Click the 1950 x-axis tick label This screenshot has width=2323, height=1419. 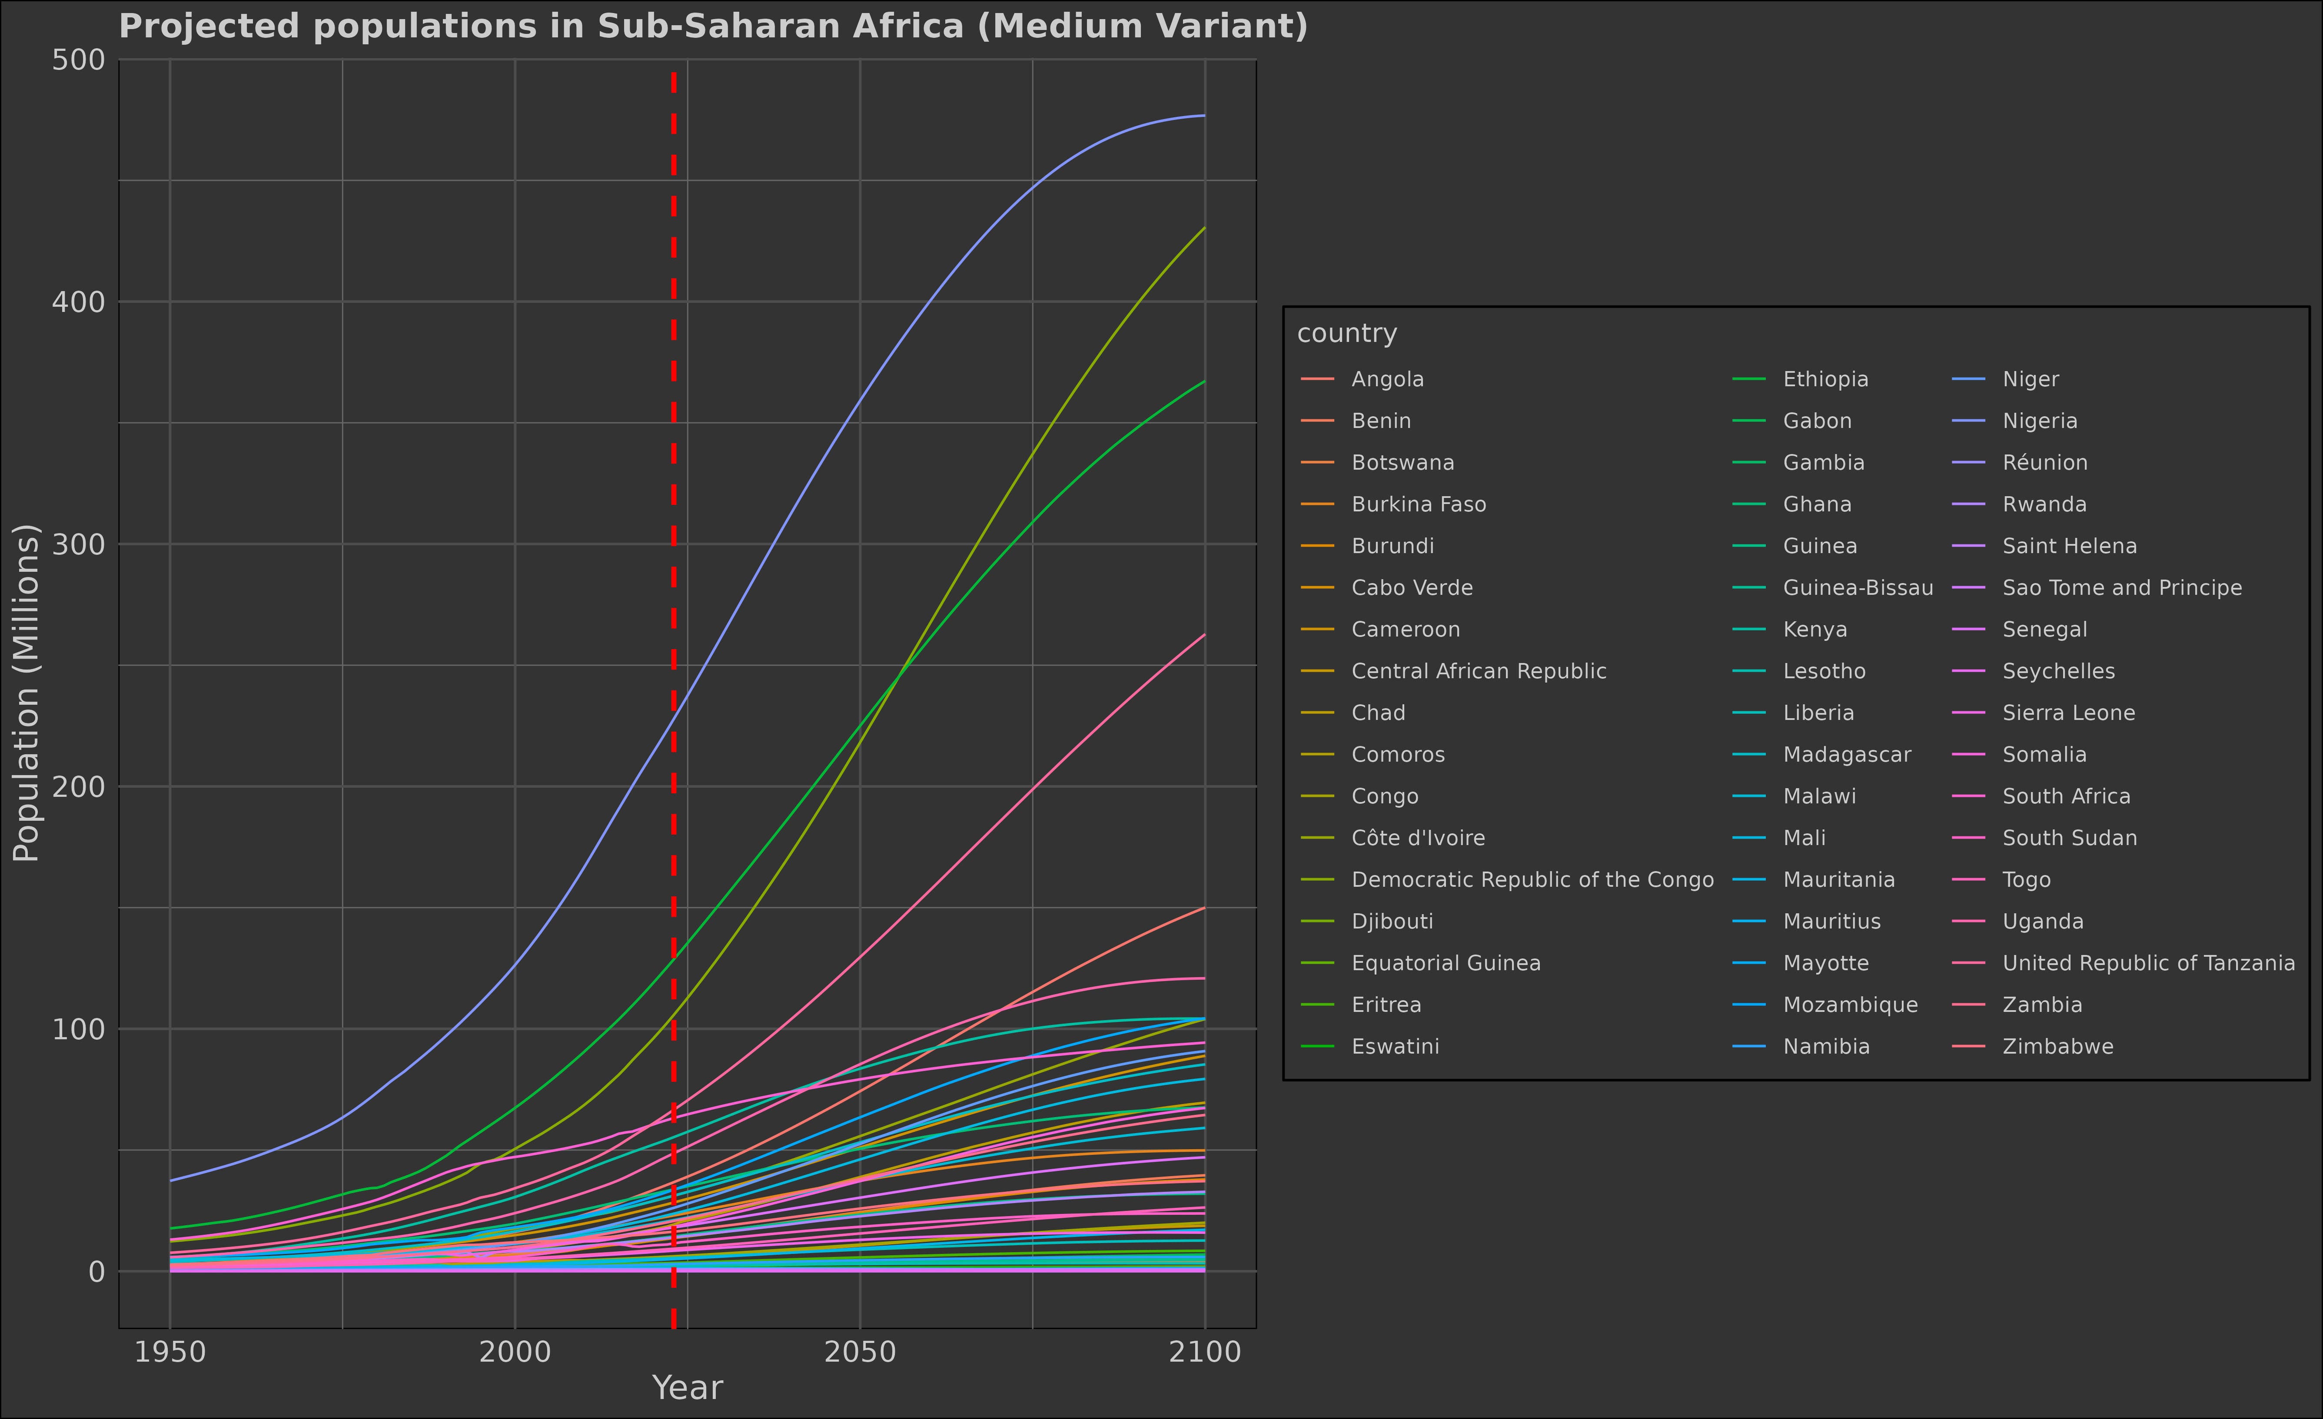coord(169,1352)
